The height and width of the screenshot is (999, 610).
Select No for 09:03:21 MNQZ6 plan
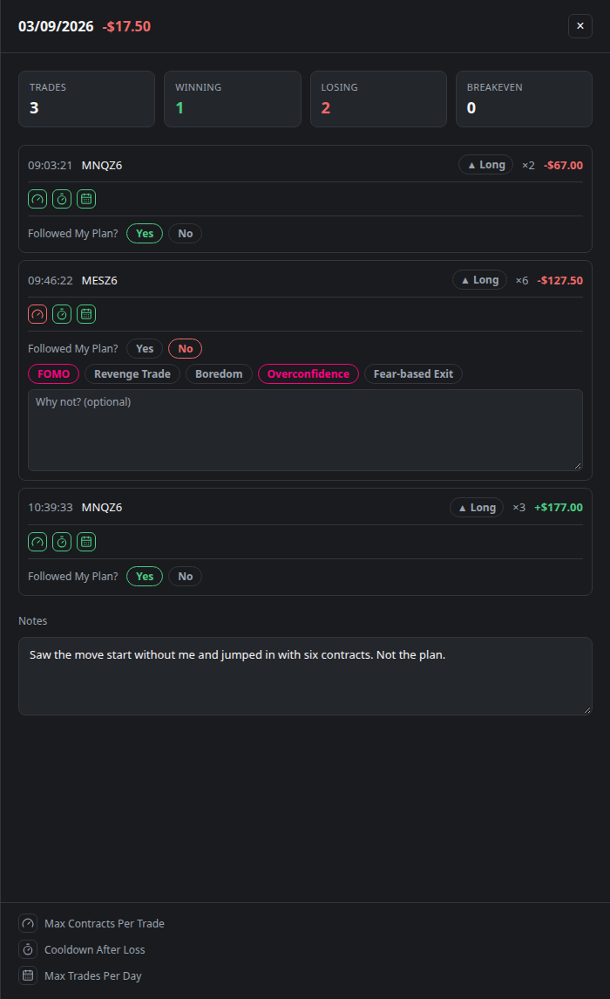tap(185, 234)
